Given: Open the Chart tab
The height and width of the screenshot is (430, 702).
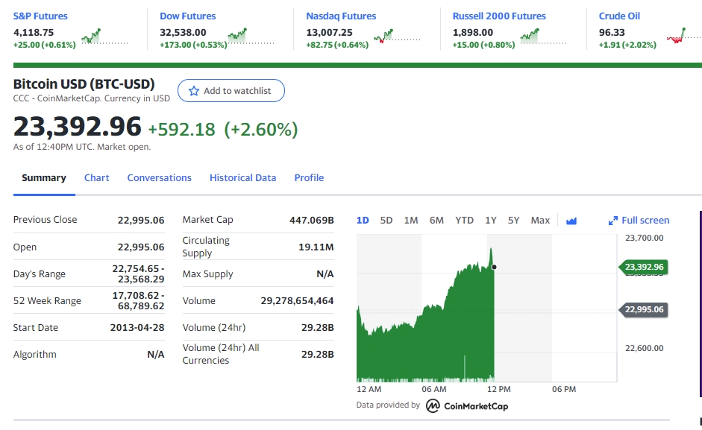Looking at the screenshot, I should (x=97, y=177).
